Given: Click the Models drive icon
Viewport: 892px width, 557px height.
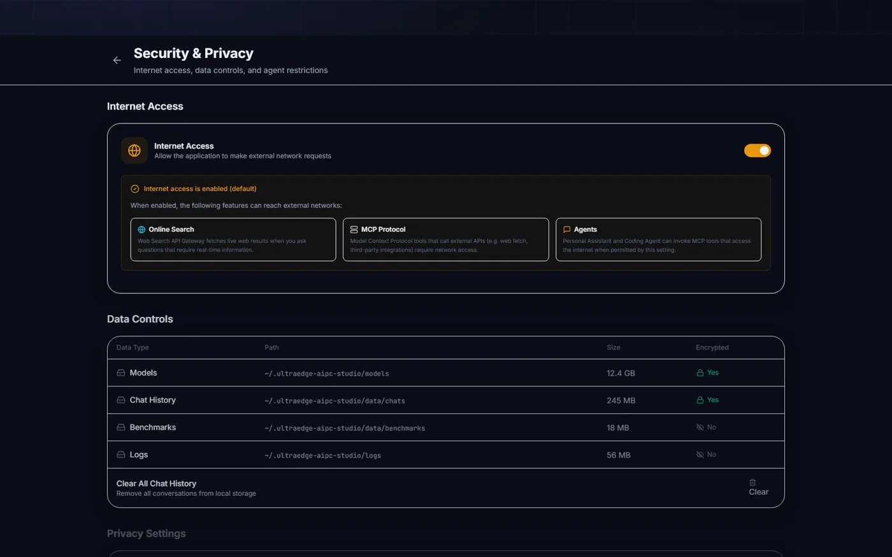Looking at the screenshot, I should click(121, 373).
